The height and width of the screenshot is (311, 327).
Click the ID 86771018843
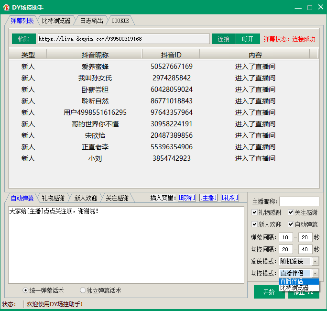[x=172, y=101]
